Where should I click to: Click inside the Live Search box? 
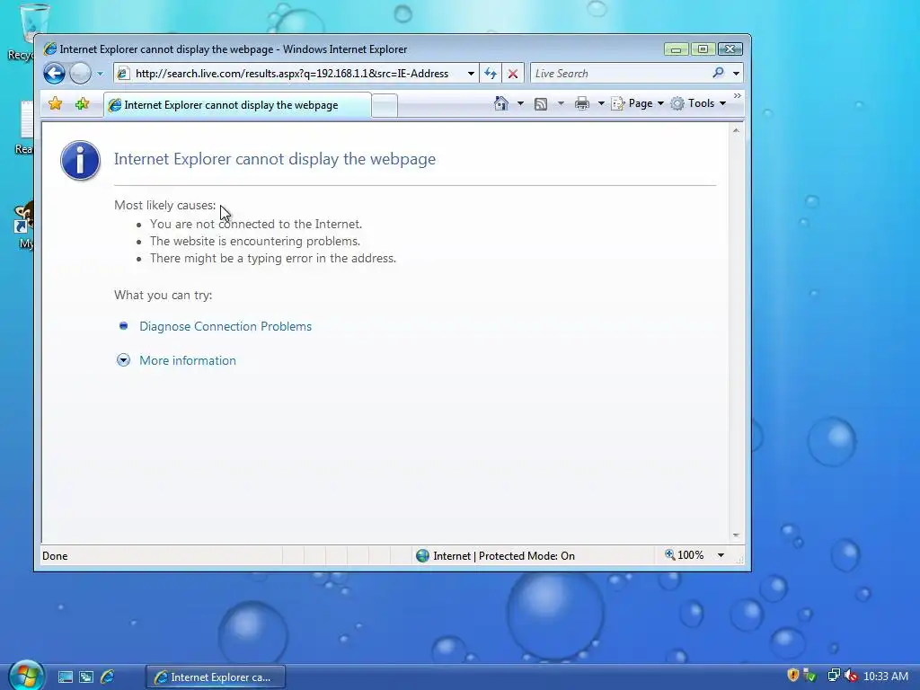pyautogui.click(x=621, y=74)
